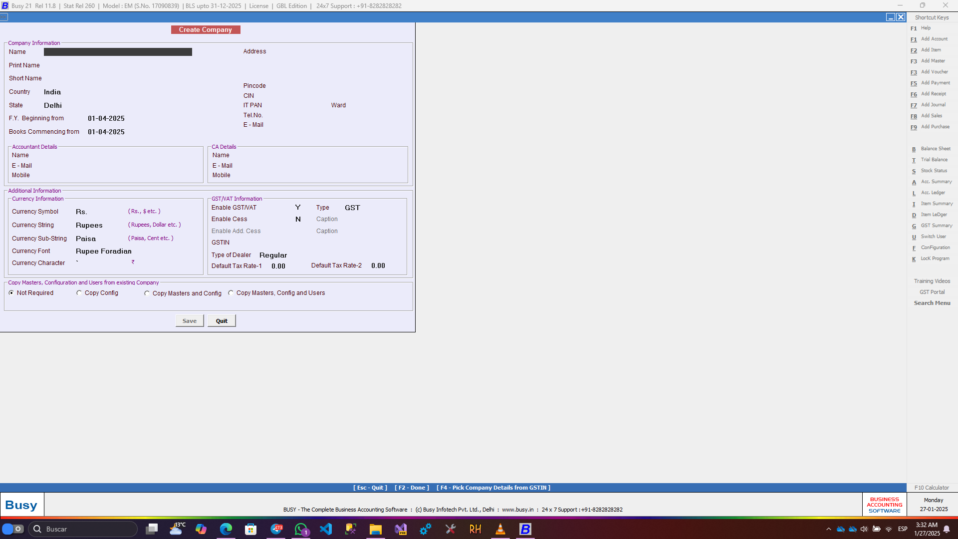Open GST Portal link
The image size is (958, 539).
coord(932,292)
